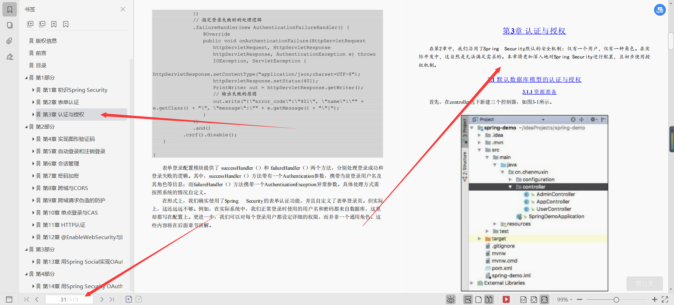Go to the previous page

pyautogui.click(x=37, y=299)
